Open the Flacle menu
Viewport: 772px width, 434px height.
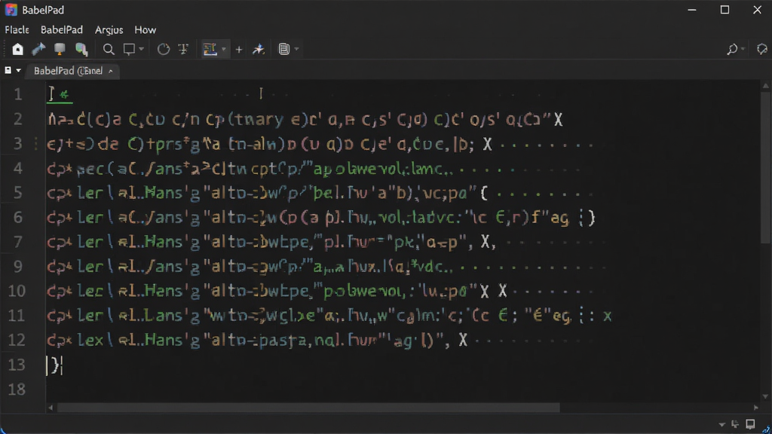17,30
